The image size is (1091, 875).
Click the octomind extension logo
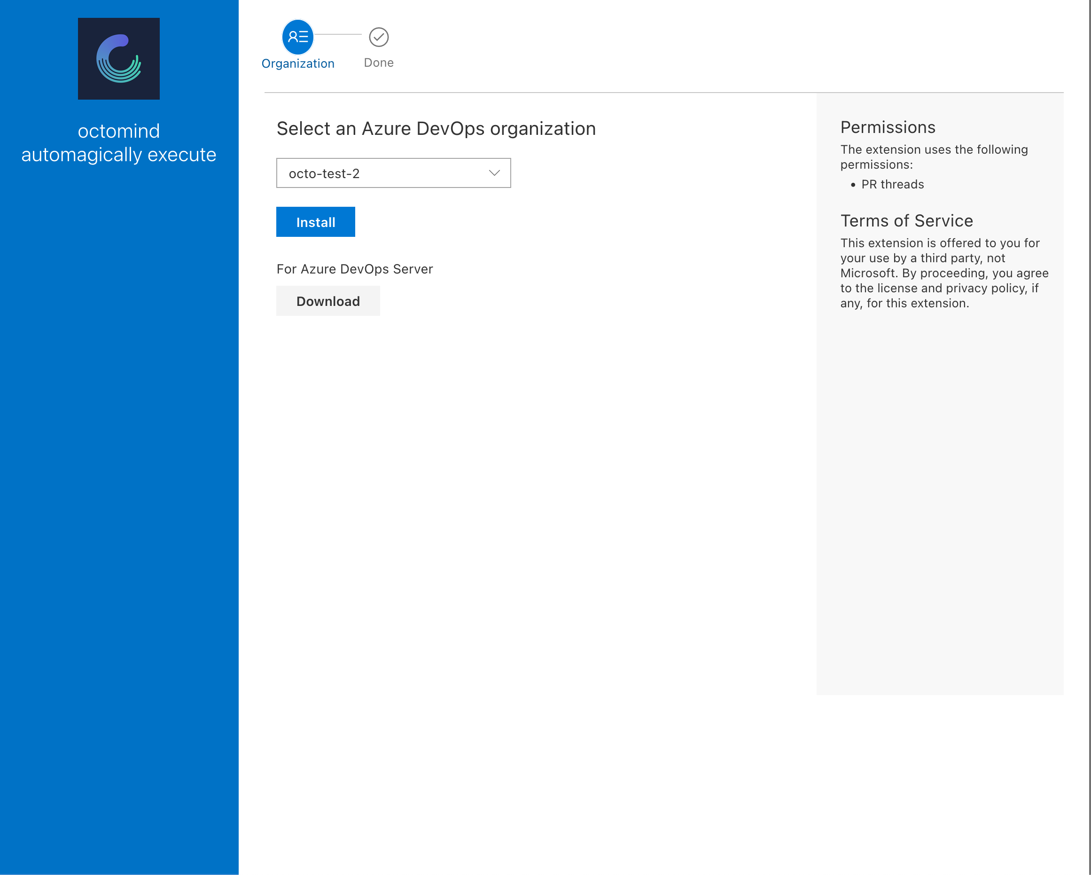coord(119,59)
